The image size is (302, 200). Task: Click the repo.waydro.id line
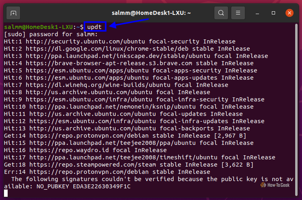tap(85, 150)
